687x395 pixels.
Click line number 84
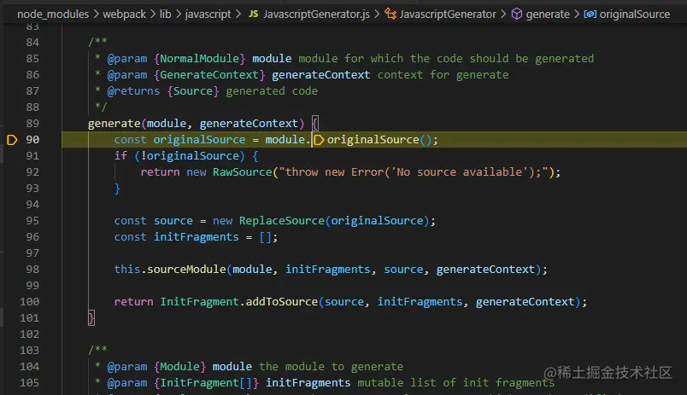pos(32,43)
